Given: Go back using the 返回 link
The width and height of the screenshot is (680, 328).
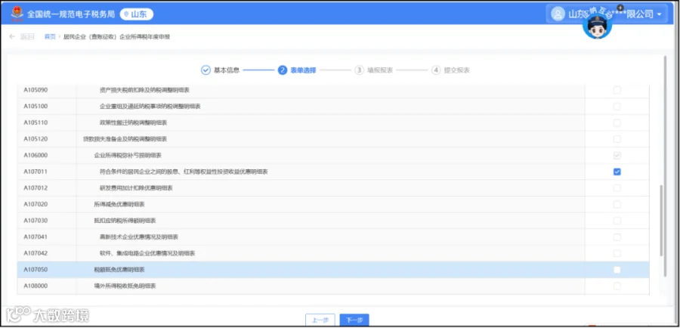Looking at the screenshot, I should pyautogui.click(x=27, y=37).
